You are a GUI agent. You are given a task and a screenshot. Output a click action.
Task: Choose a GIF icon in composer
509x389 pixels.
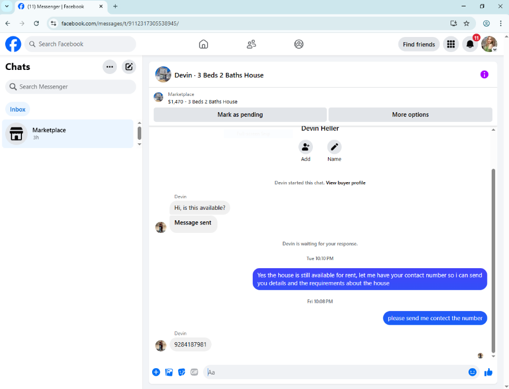(194, 372)
